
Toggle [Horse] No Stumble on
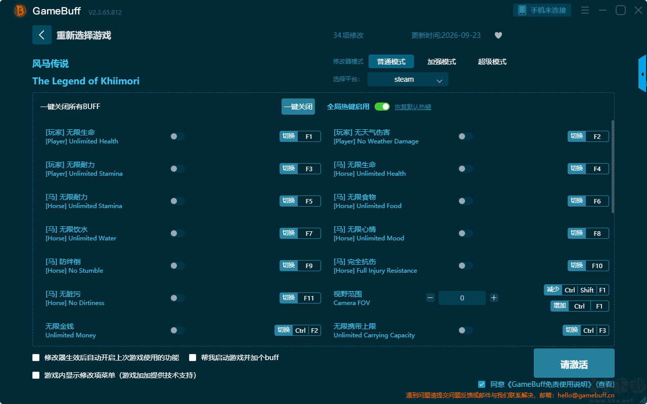tap(177, 266)
